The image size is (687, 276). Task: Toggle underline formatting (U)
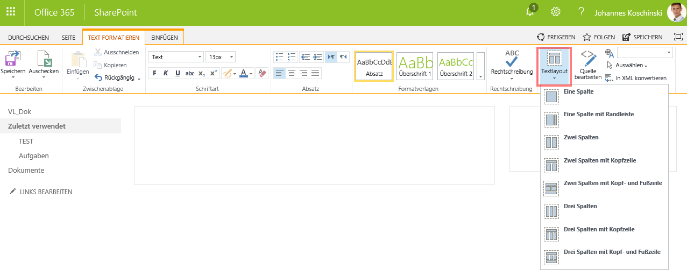178,73
